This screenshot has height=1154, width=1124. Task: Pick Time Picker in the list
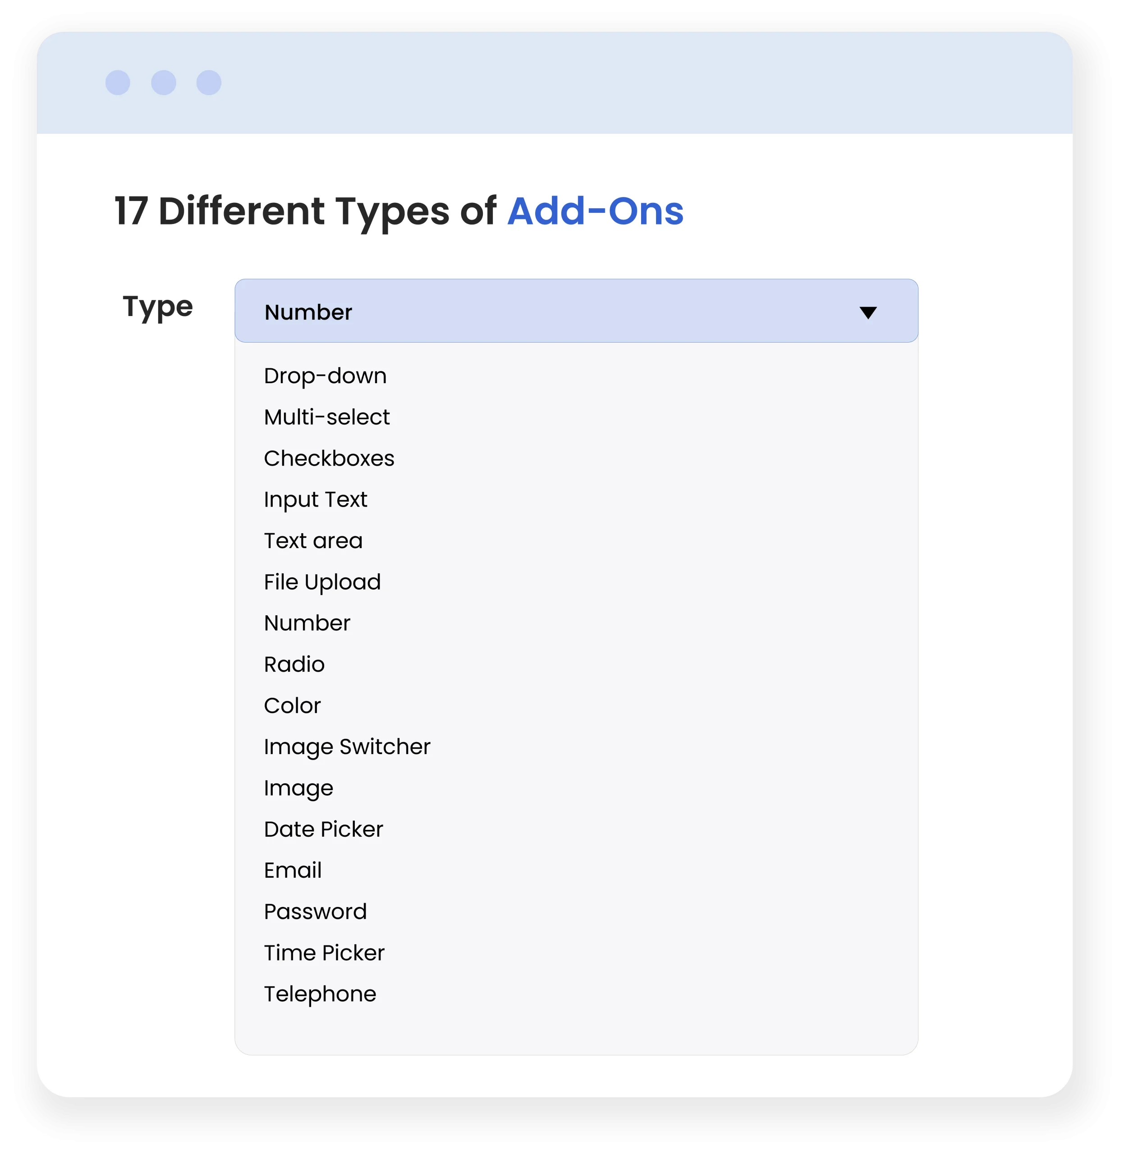click(324, 953)
